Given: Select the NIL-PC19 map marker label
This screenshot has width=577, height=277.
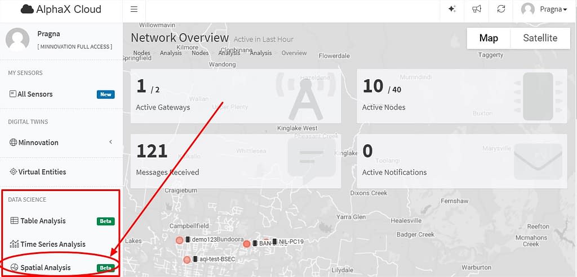Looking at the screenshot, I should click(291, 242).
